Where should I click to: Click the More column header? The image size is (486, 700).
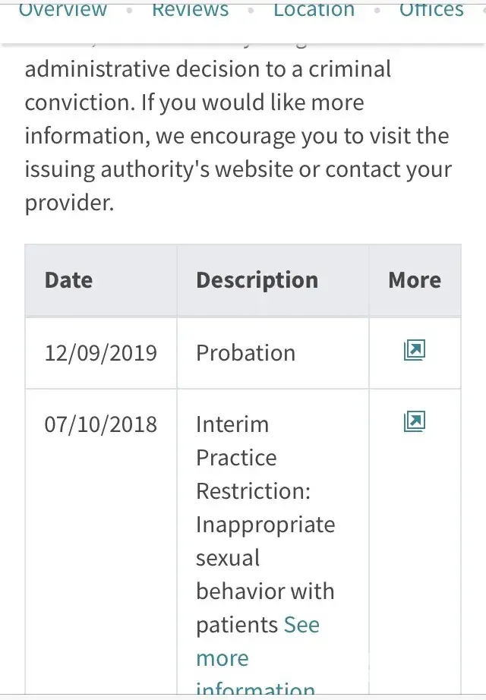click(414, 280)
